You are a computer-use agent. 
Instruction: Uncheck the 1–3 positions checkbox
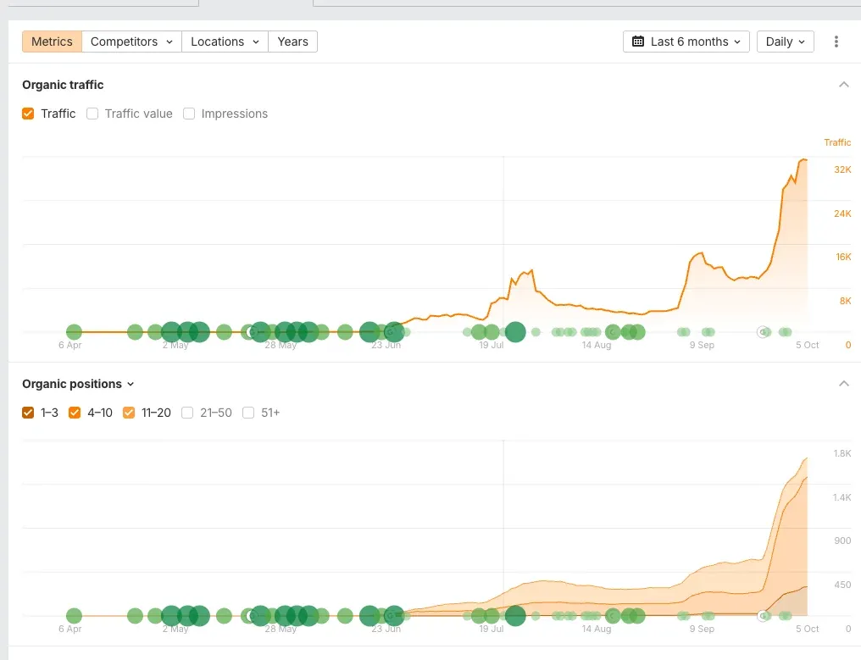[28, 413]
